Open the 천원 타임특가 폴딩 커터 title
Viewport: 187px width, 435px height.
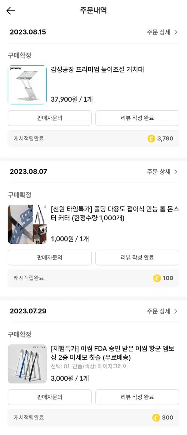115,214
